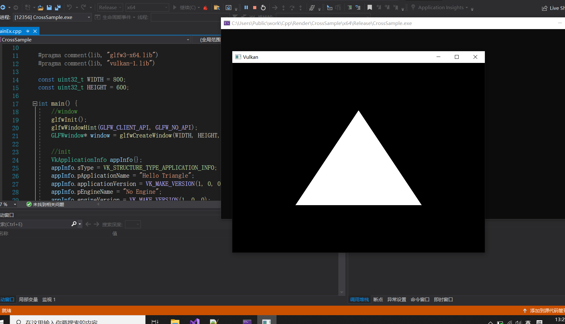The image size is (565, 324).
Task: Click the red Stop Debugging icon
Action: pyautogui.click(x=255, y=8)
